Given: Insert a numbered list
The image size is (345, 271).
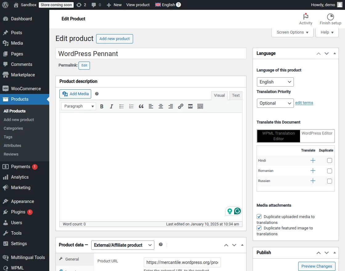Looking at the screenshot, I should [131, 107].
